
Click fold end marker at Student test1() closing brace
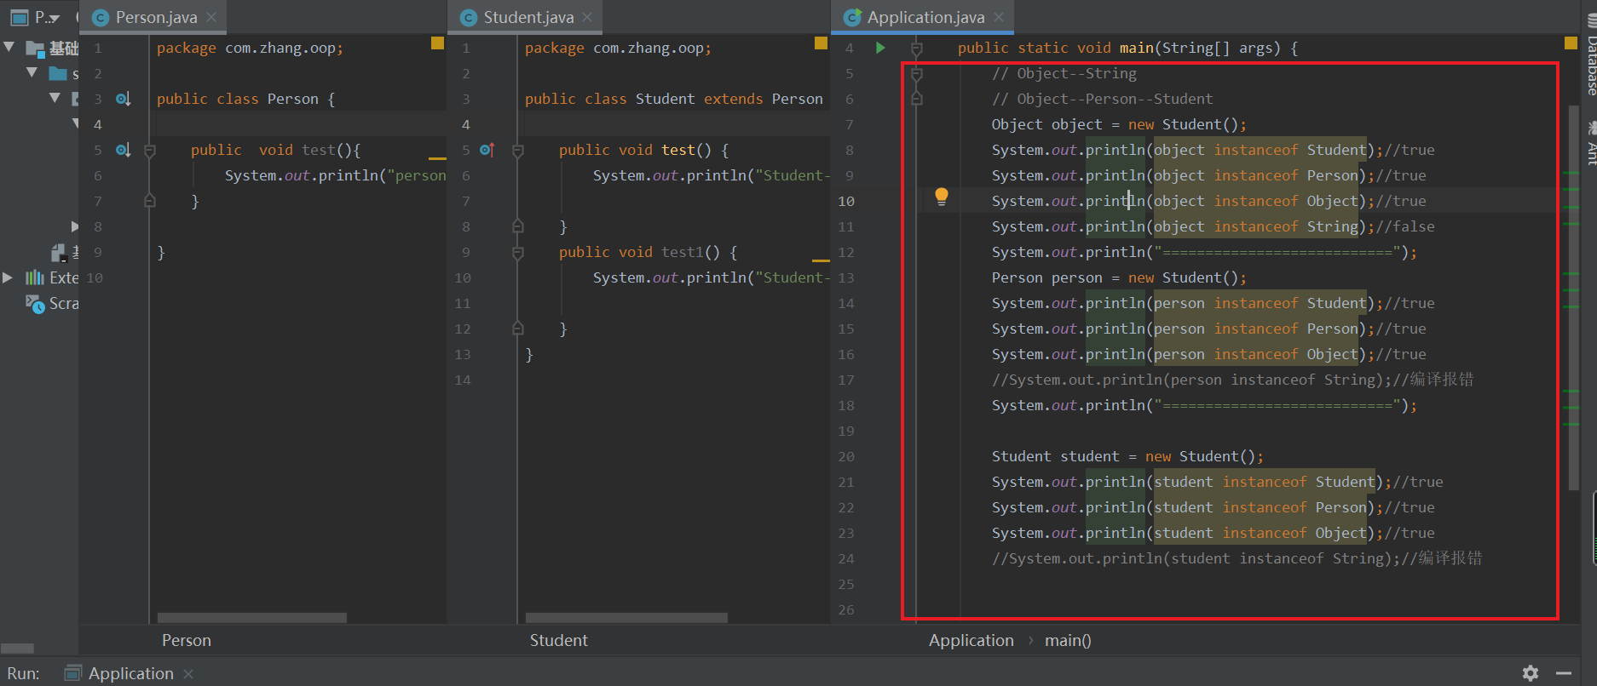[x=518, y=329]
